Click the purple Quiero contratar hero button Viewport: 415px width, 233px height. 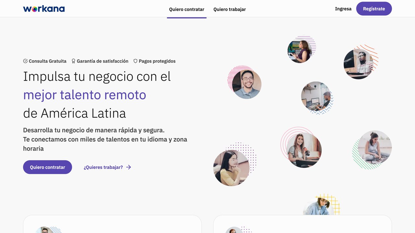click(48, 167)
